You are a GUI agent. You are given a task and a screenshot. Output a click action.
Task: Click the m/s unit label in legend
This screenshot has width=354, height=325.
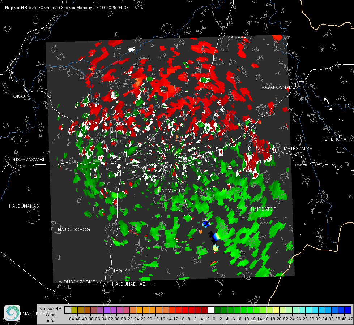pos(50,320)
